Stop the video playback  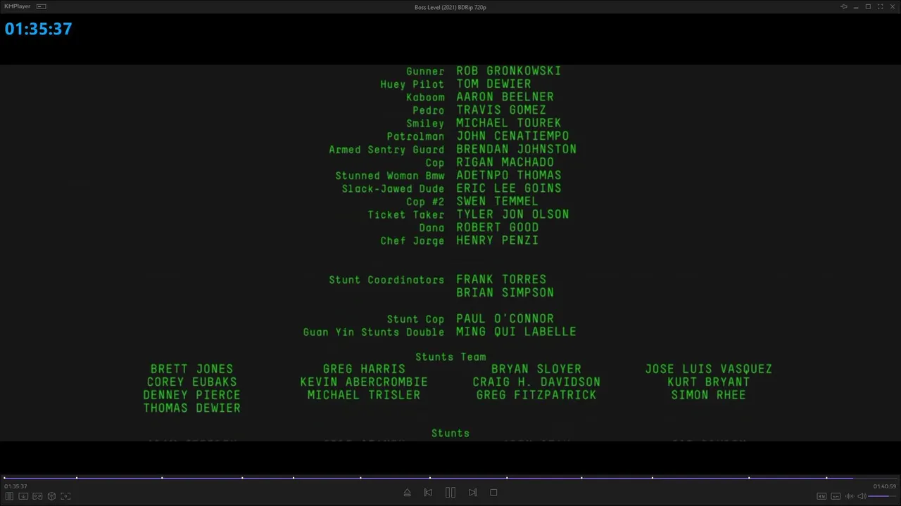click(493, 493)
